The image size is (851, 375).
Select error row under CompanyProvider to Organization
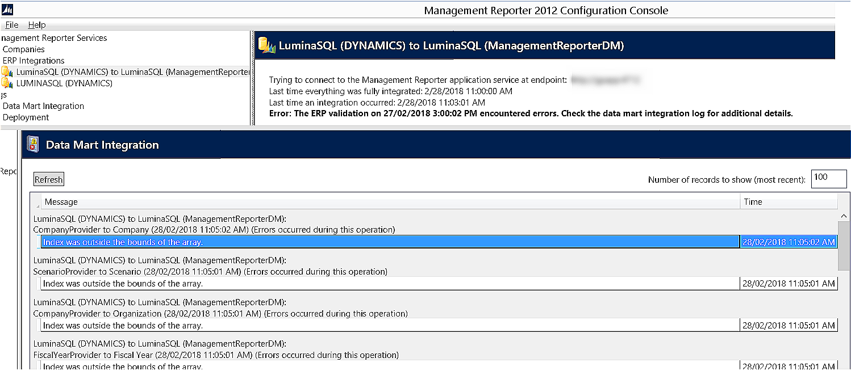pos(390,326)
